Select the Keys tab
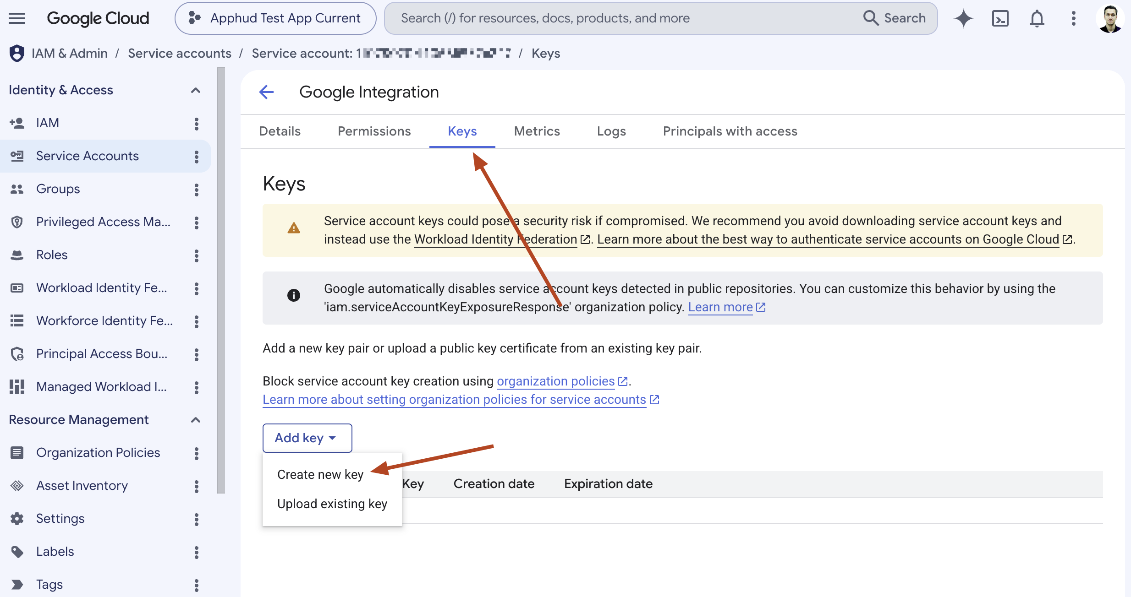Image resolution: width=1131 pixels, height=597 pixels. coord(462,131)
